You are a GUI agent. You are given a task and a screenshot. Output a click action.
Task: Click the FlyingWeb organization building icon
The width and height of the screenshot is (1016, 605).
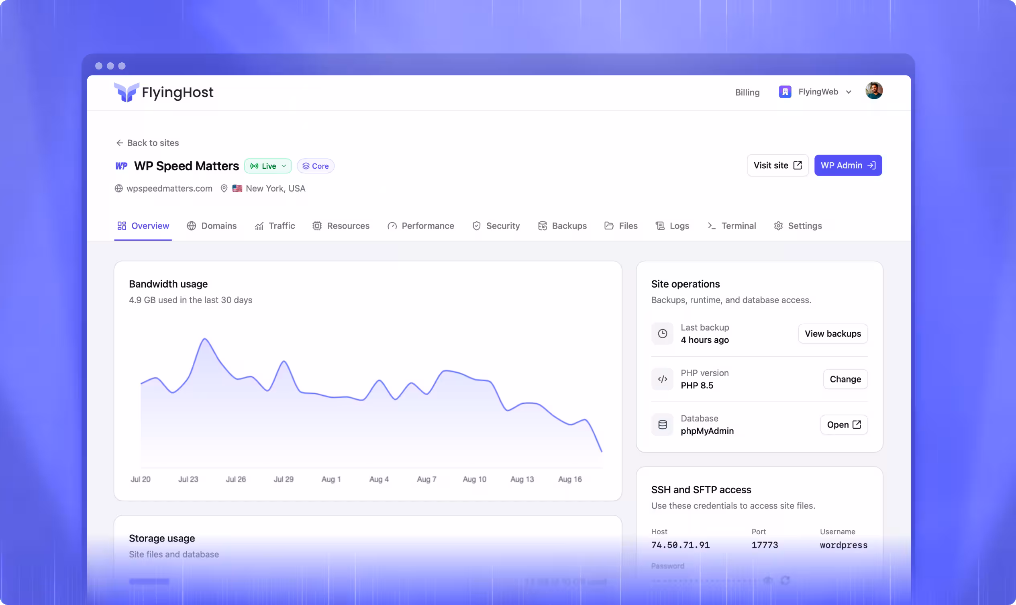coord(785,92)
